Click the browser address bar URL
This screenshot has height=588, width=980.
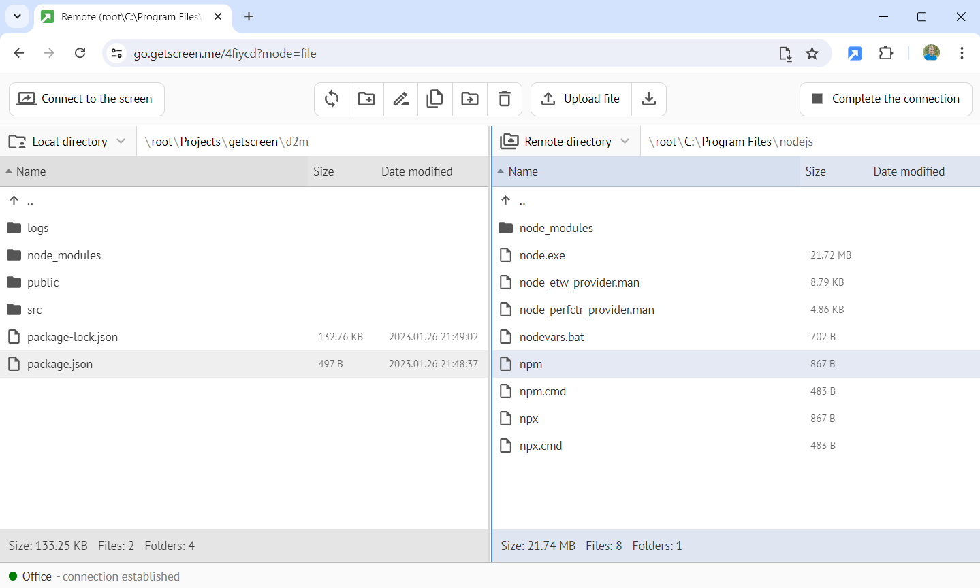[225, 54]
